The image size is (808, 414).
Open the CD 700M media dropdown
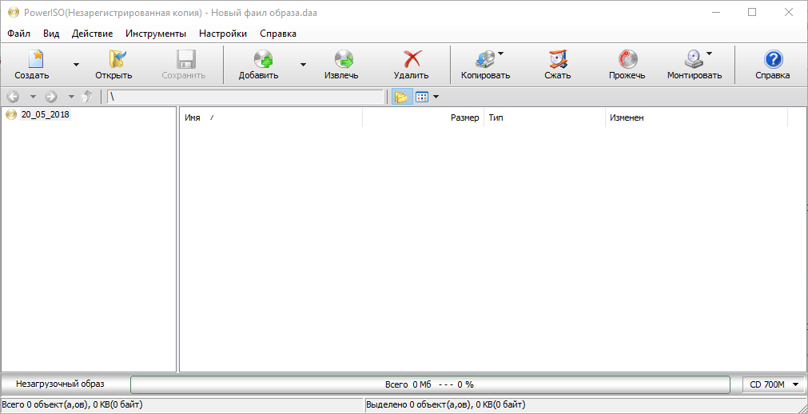click(x=774, y=384)
